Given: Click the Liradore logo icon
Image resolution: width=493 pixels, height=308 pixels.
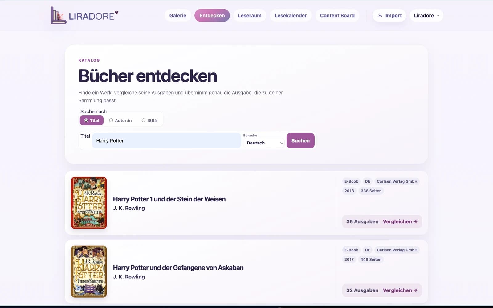Looking at the screenshot, I should click(59, 15).
